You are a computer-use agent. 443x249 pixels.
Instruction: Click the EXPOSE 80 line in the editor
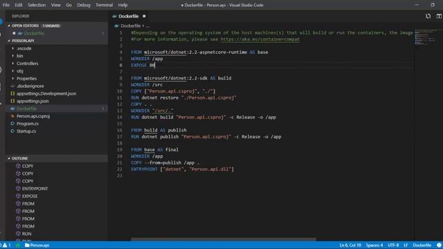pos(143,65)
